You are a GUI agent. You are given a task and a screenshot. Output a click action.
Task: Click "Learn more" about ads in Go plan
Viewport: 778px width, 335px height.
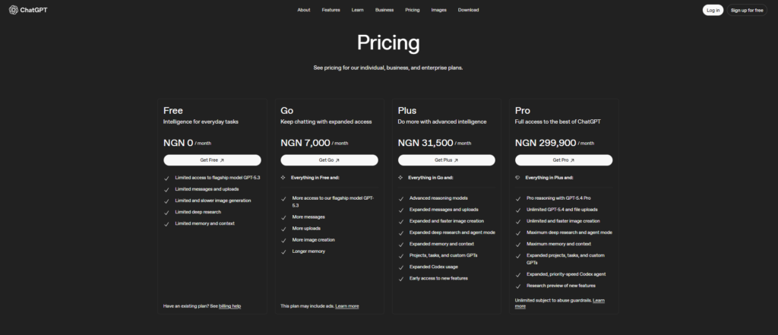tap(347, 305)
